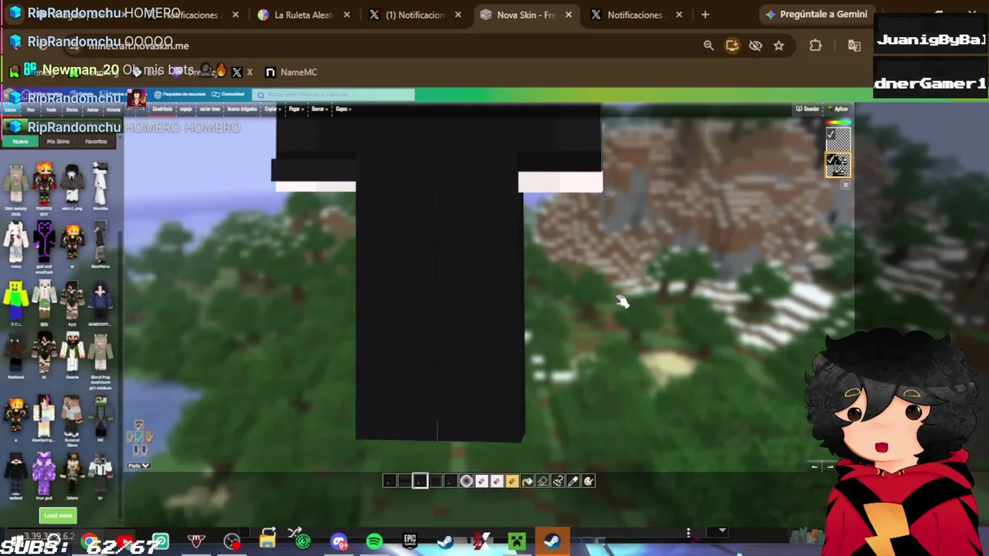Toggle the variar tono option
The width and height of the screenshot is (989, 556).
tap(209, 109)
